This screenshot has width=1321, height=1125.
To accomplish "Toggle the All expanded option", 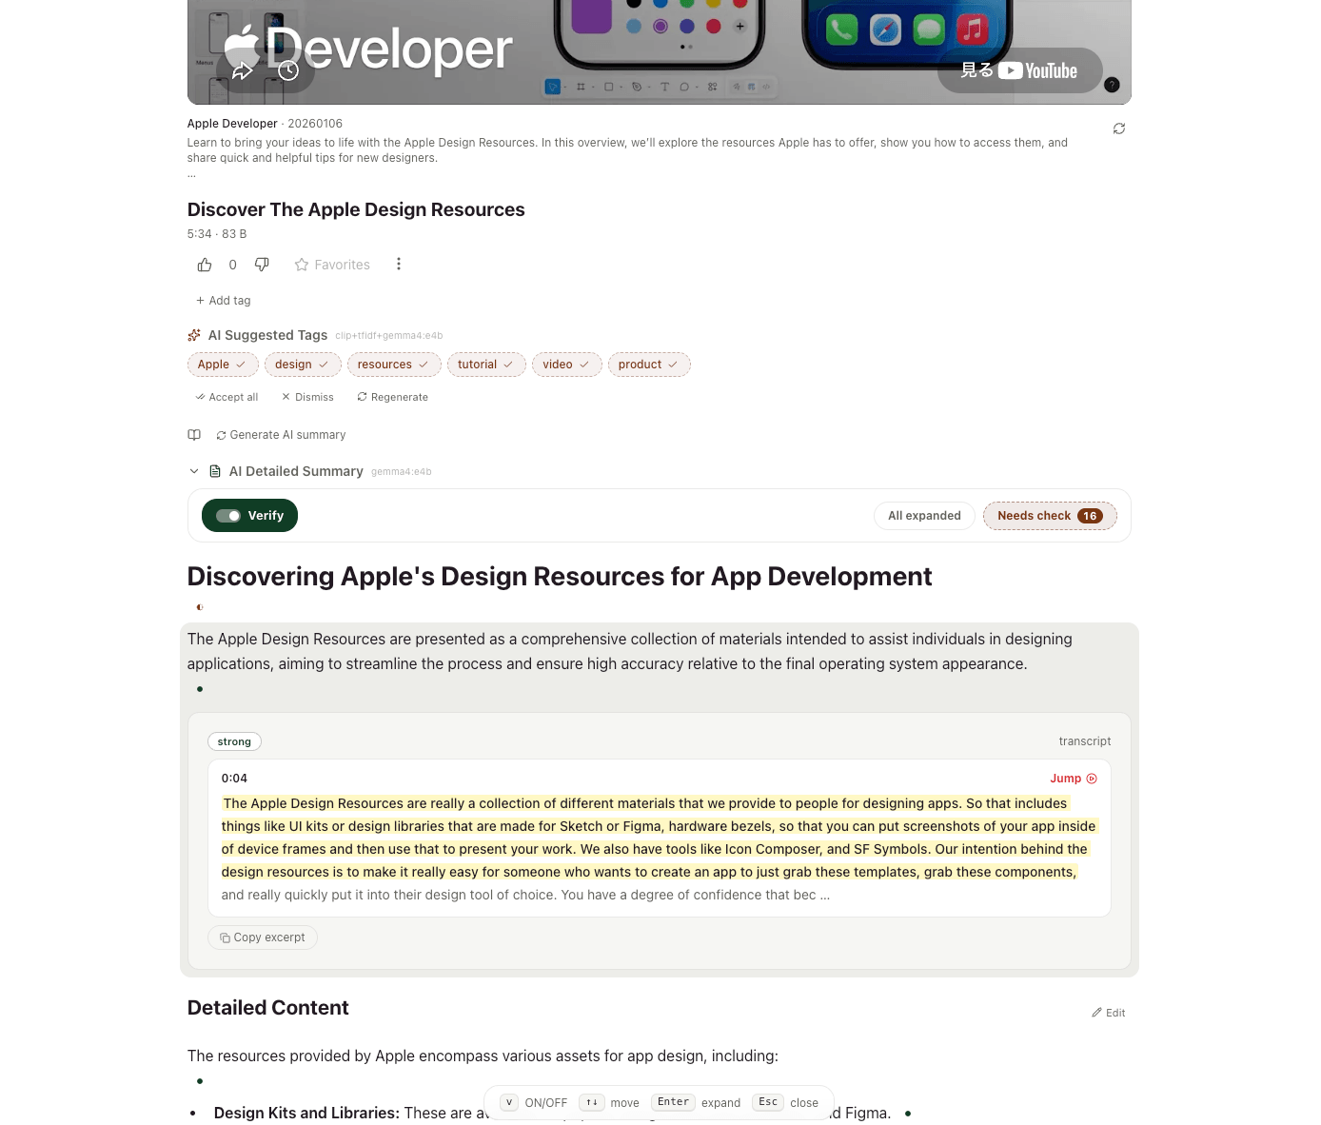I will tap(924, 516).
